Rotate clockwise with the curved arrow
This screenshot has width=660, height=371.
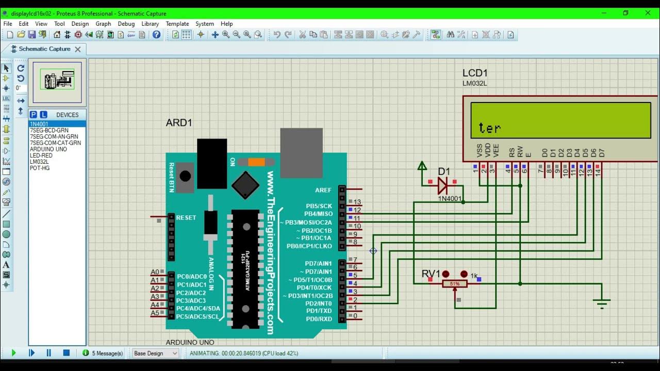[21, 68]
